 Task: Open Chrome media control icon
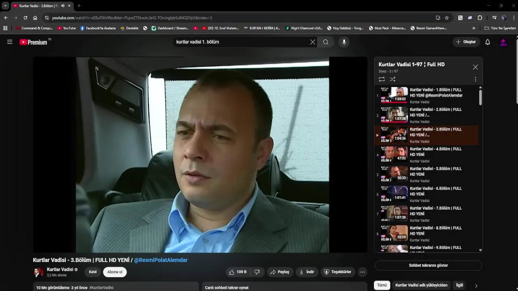[x=494, y=18]
